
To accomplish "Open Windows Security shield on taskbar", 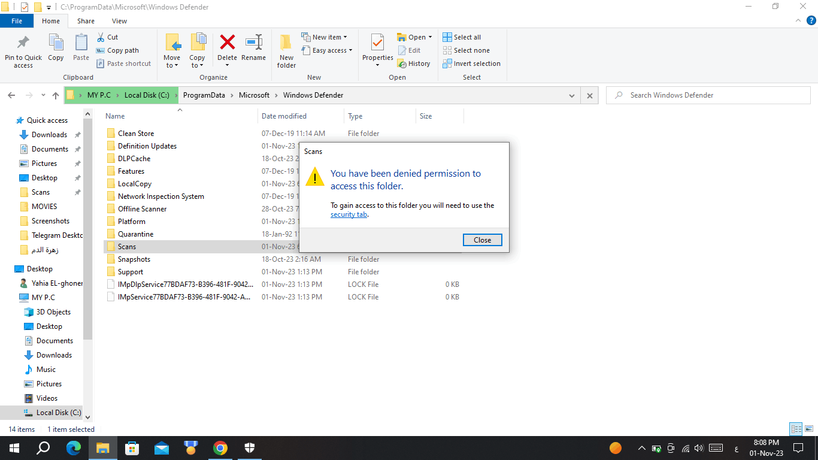I will (x=250, y=448).
